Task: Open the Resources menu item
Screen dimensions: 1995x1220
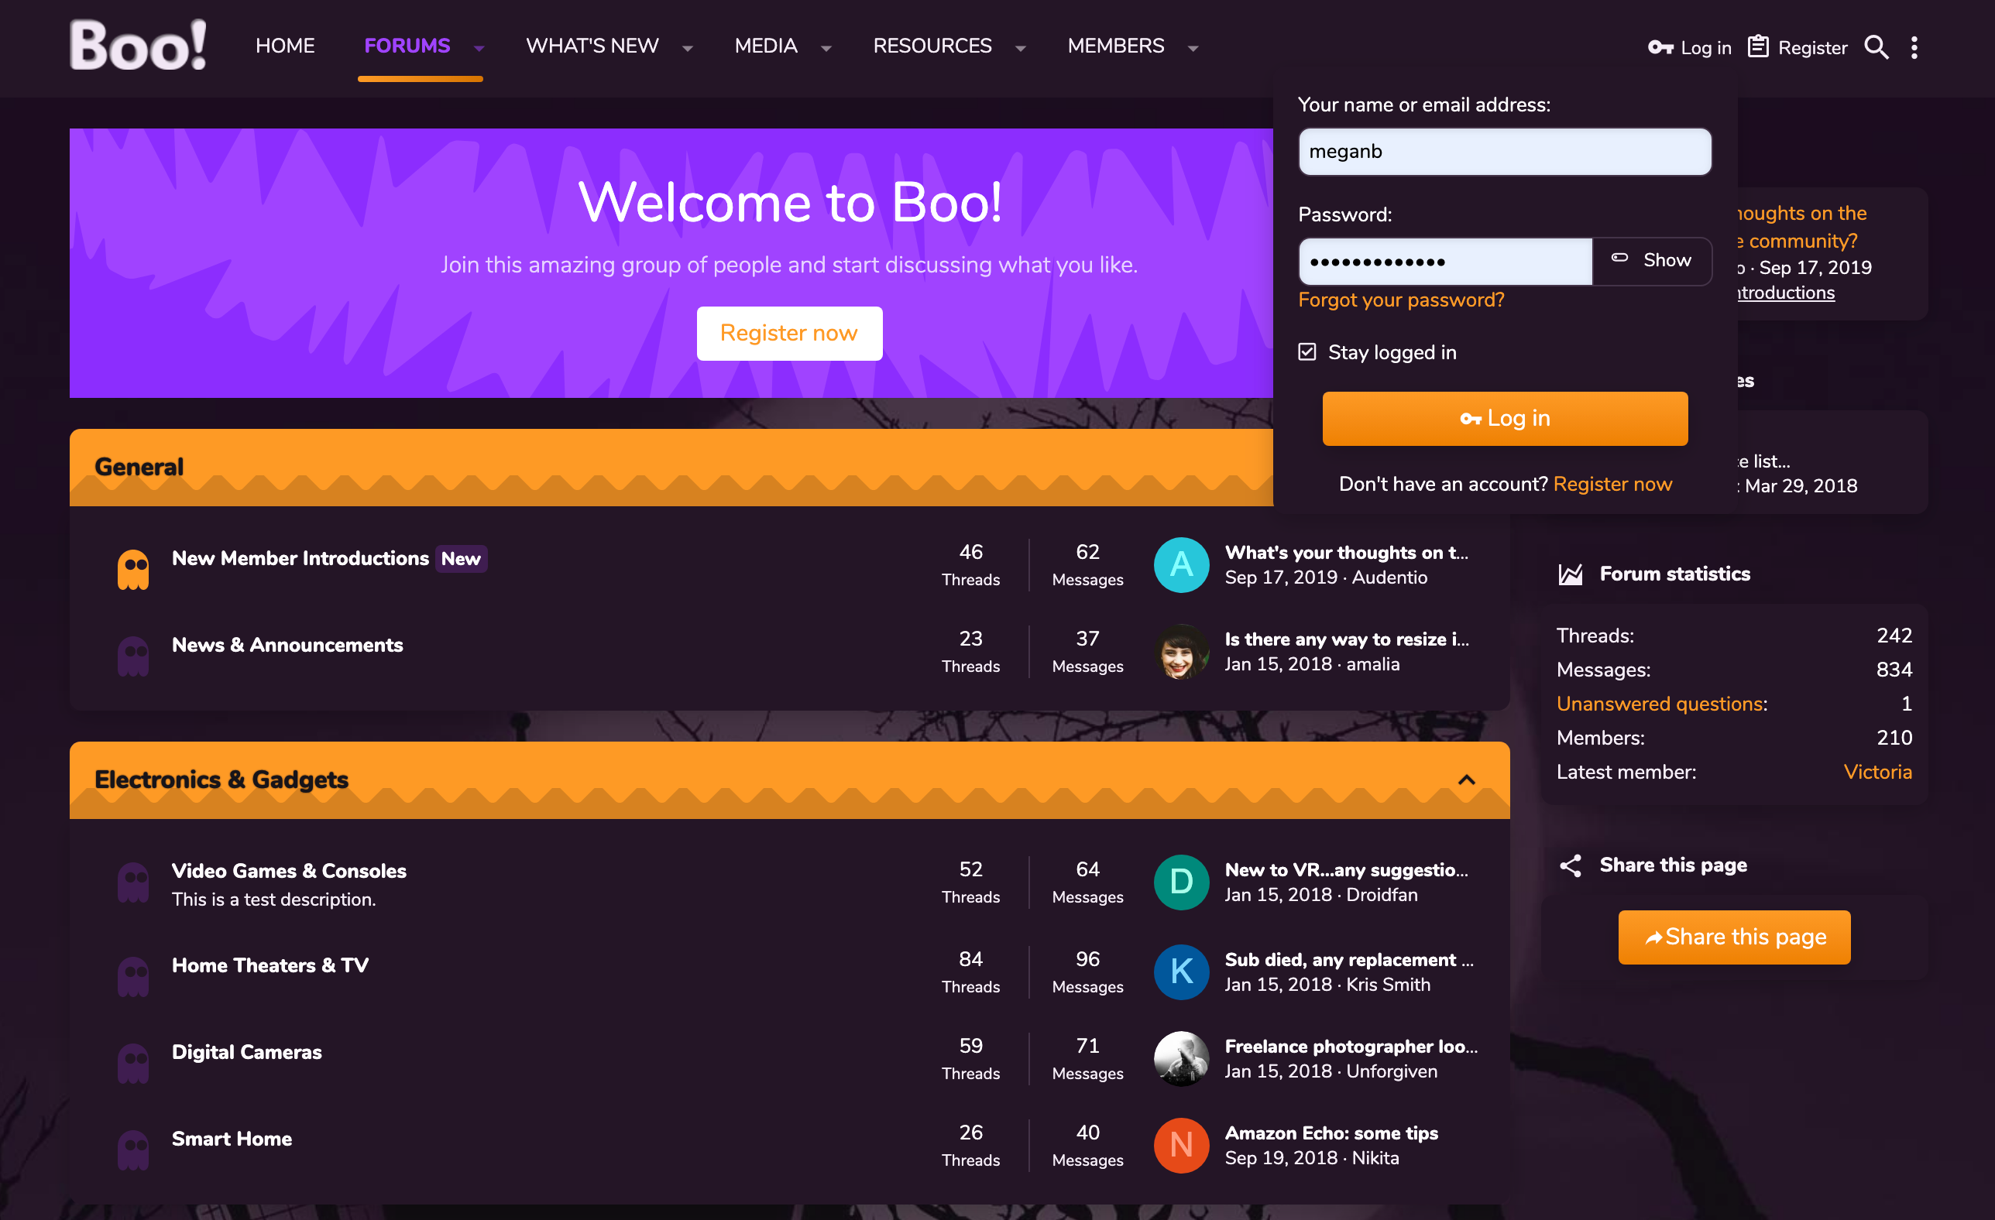Action: (932, 46)
